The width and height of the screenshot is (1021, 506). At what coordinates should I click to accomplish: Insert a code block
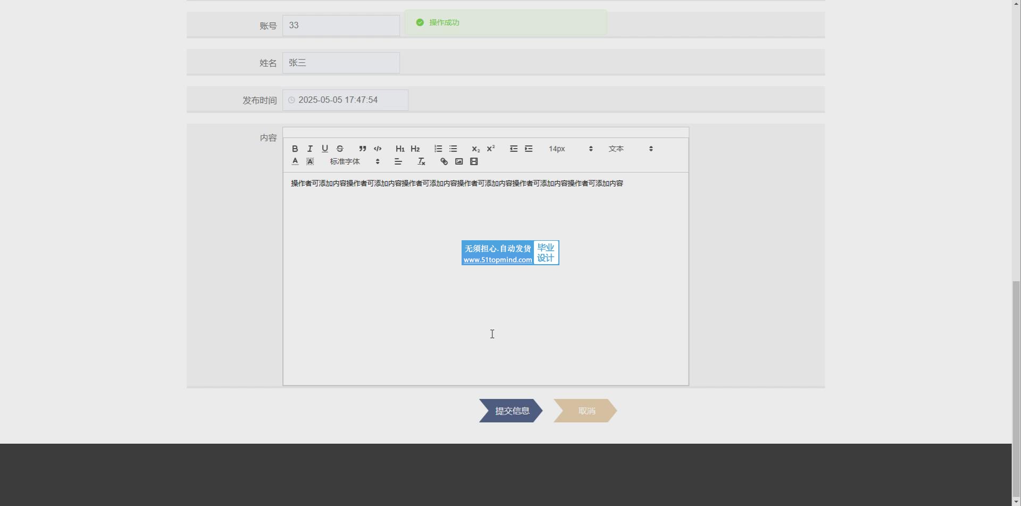(378, 149)
